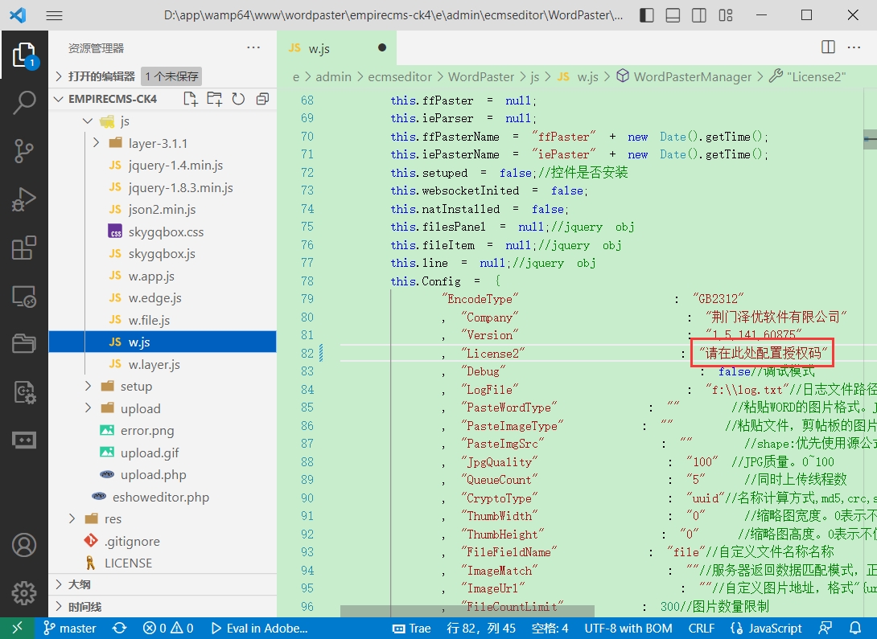The image size is (877, 639).
Task: Open the Search view in activity bar
Action: (x=24, y=103)
